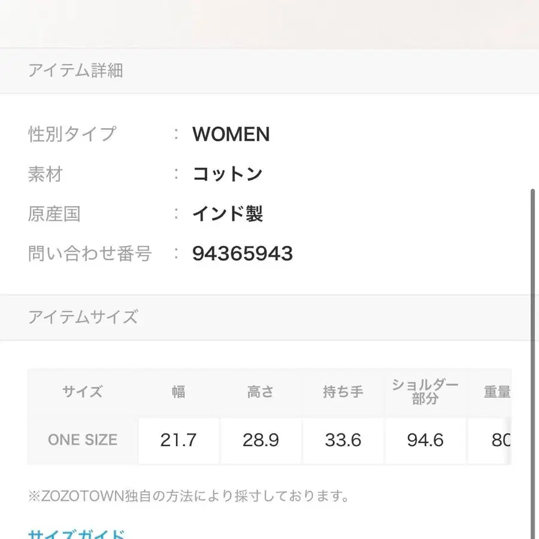Screen dimensions: 539x539
Task: Click the アイテム詳細 section header
Action: coord(76,71)
